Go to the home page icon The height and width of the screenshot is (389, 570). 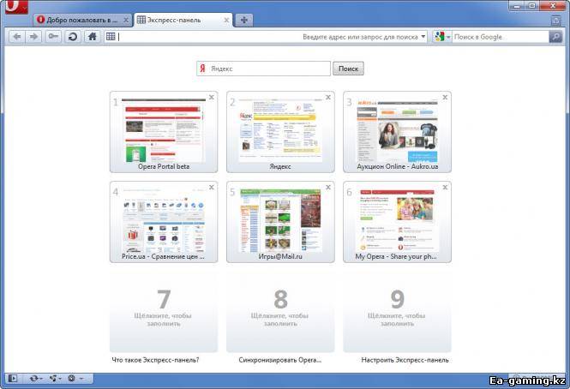pos(93,36)
